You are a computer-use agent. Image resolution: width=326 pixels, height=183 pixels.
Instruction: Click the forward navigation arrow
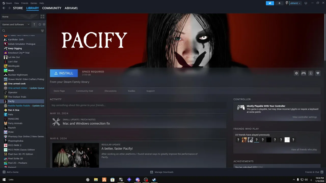[x=9, y=8]
